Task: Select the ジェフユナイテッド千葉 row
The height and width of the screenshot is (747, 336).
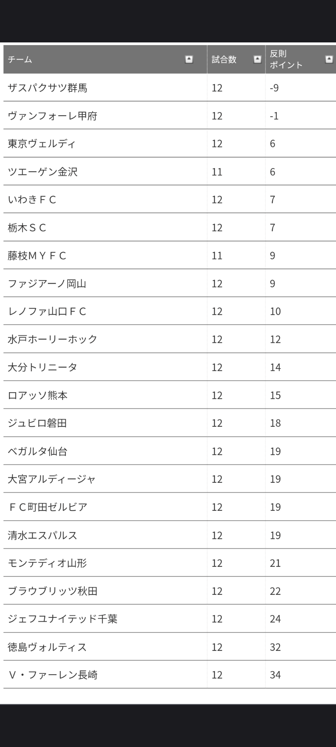Action: 170,619
